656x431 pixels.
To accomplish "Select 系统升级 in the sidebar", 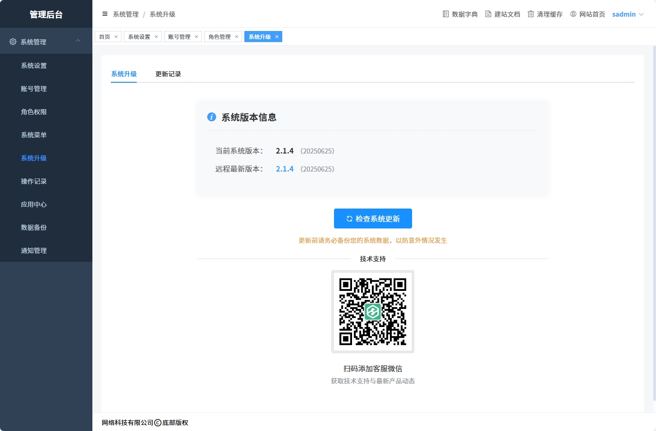I will [46, 158].
